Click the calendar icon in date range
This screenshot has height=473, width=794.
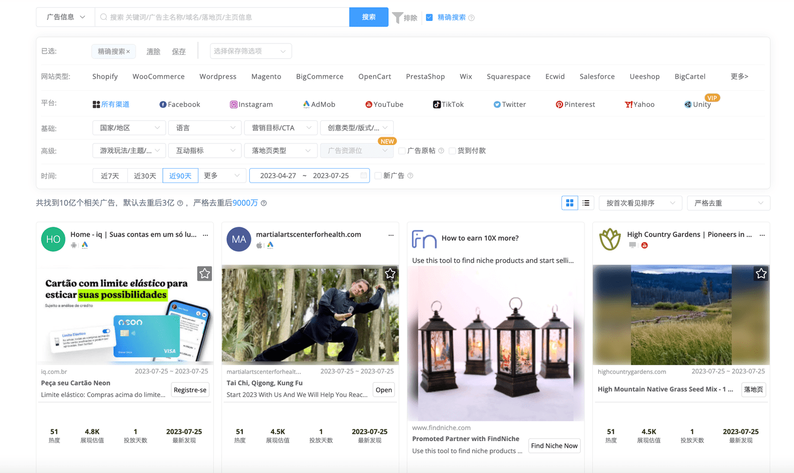(363, 176)
